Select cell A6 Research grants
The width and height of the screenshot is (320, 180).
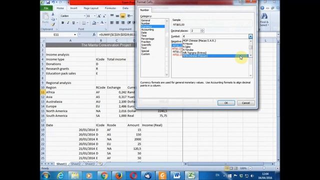click(x=70, y=69)
